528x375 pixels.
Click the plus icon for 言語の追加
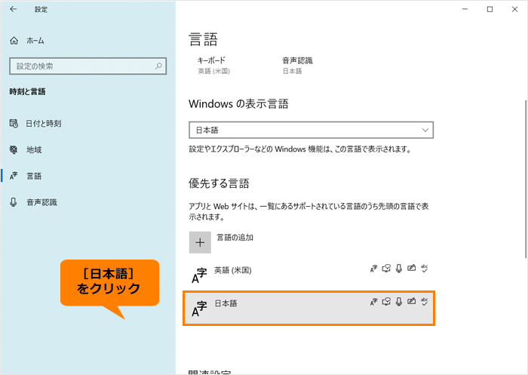(x=200, y=242)
